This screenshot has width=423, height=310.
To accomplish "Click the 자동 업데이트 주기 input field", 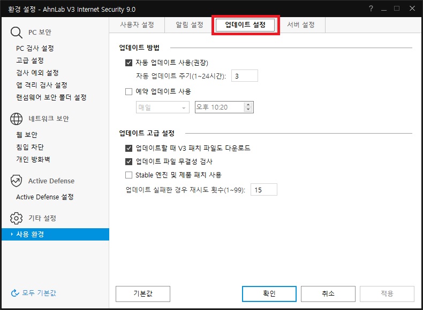I will 244,76.
